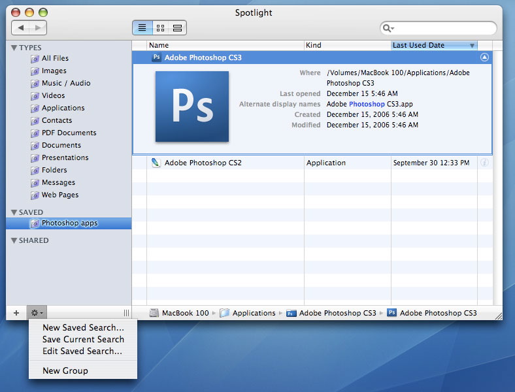Choose New Saved Search menu item

pyautogui.click(x=83, y=327)
